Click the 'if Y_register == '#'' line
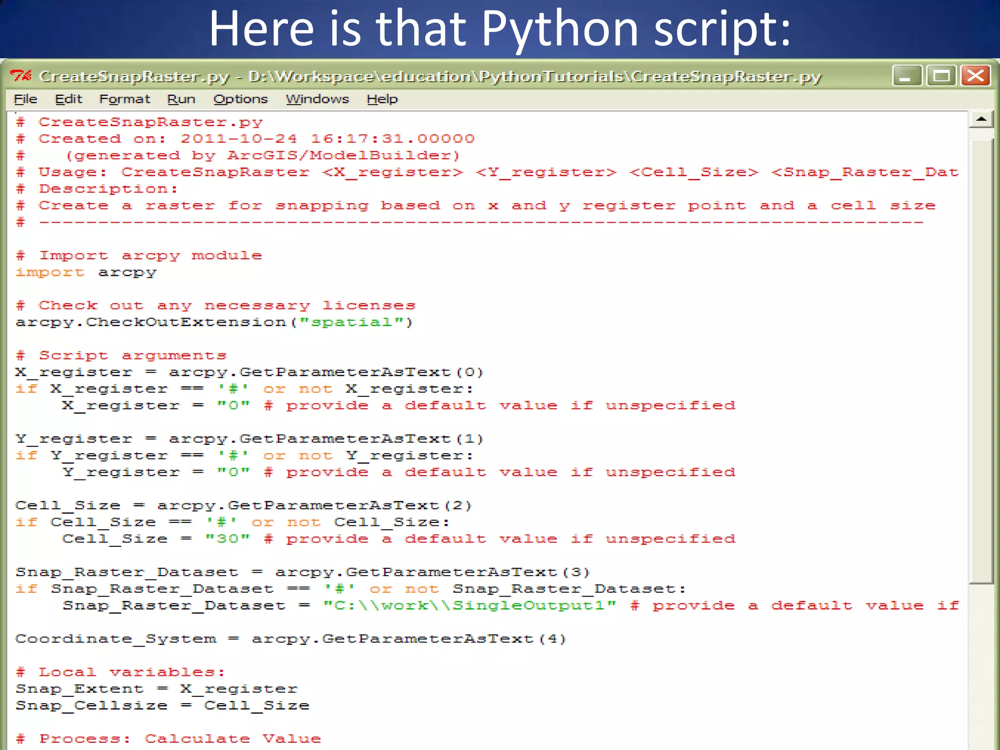 click(245, 456)
